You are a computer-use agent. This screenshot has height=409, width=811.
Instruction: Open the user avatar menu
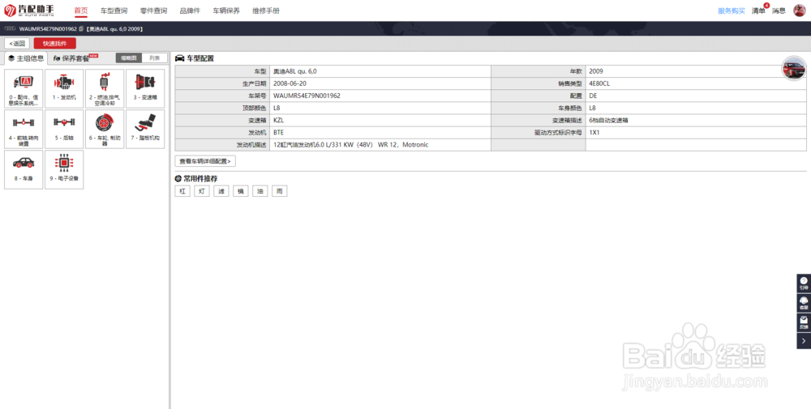point(799,11)
